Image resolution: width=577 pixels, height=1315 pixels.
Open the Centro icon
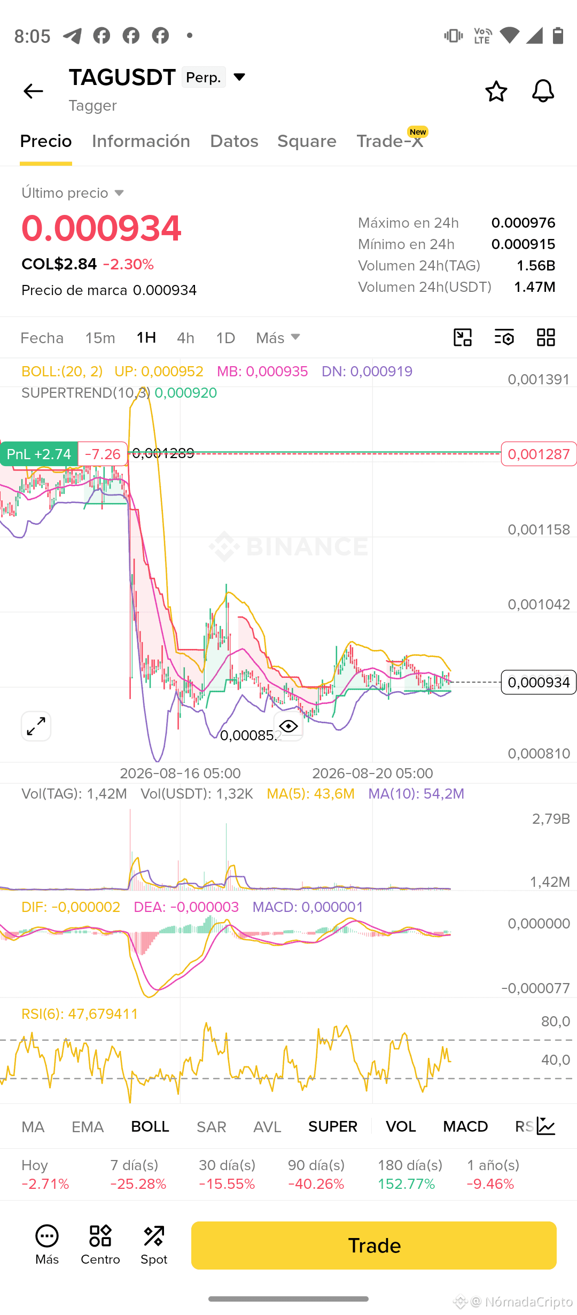click(x=100, y=1236)
